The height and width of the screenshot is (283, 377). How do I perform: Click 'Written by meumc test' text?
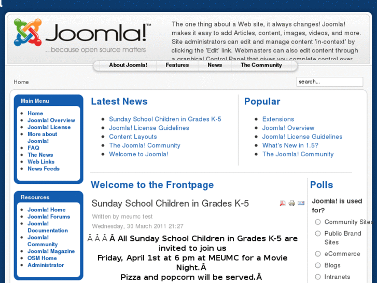click(122, 217)
